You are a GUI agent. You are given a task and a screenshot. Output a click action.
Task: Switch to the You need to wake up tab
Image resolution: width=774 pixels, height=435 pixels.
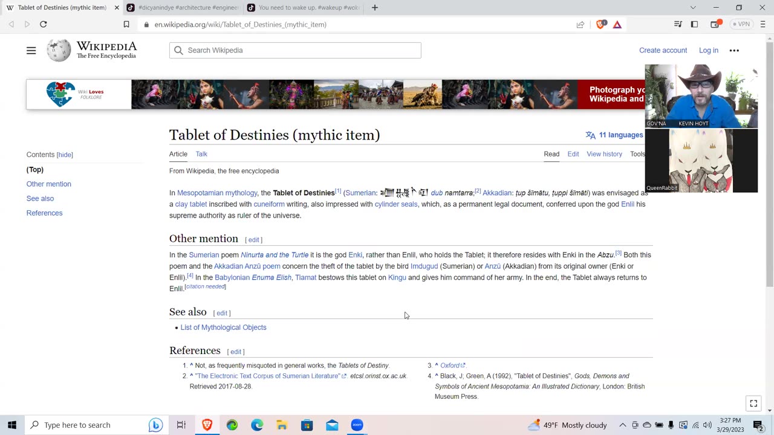[x=304, y=8]
